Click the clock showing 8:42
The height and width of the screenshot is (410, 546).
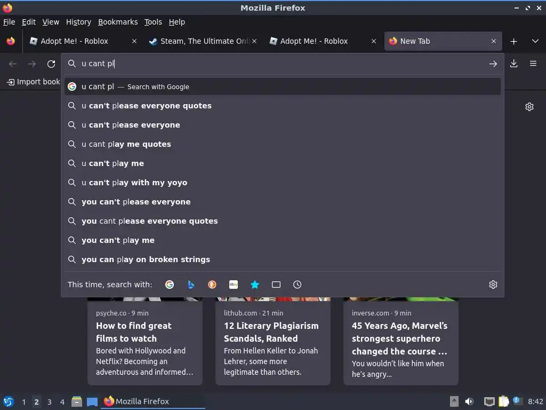pos(535,401)
